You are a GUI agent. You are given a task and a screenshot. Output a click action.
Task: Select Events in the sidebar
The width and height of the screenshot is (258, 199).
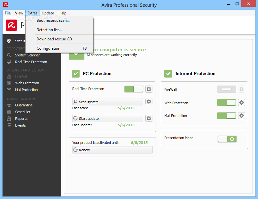tap(21, 125)
